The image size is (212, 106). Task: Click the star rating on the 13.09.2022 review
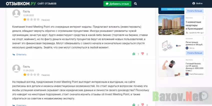tap(31, 19)
